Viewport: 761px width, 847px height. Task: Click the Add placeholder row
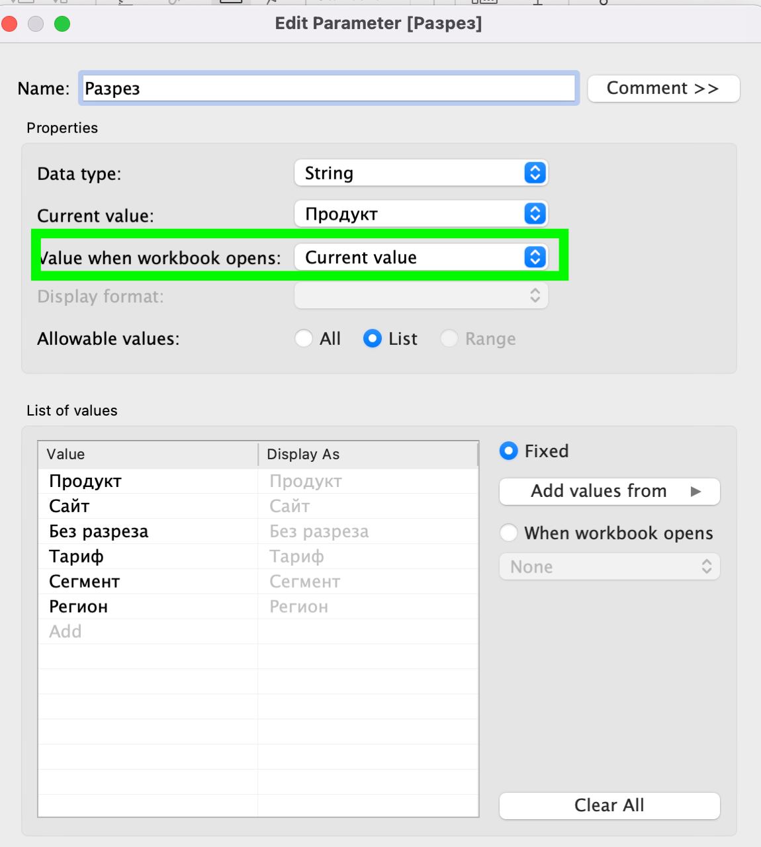(x=148, y=632)
